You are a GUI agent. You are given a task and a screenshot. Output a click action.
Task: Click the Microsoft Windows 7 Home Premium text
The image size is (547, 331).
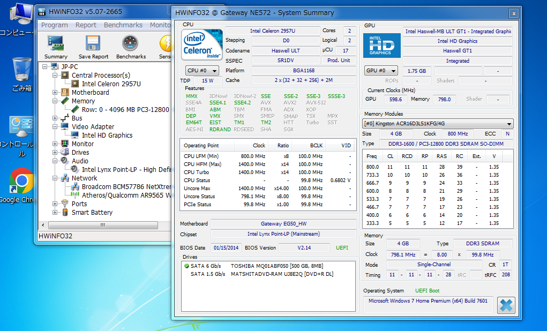[x=428, y=300]
